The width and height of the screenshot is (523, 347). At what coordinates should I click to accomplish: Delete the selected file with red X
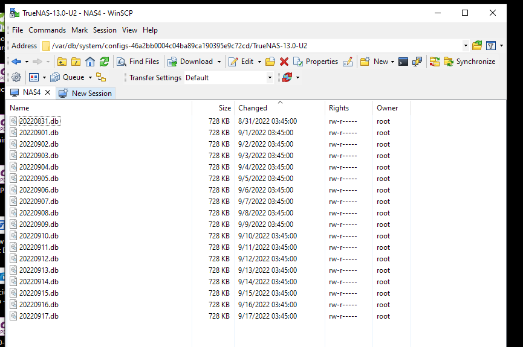(x=284, y=62)
